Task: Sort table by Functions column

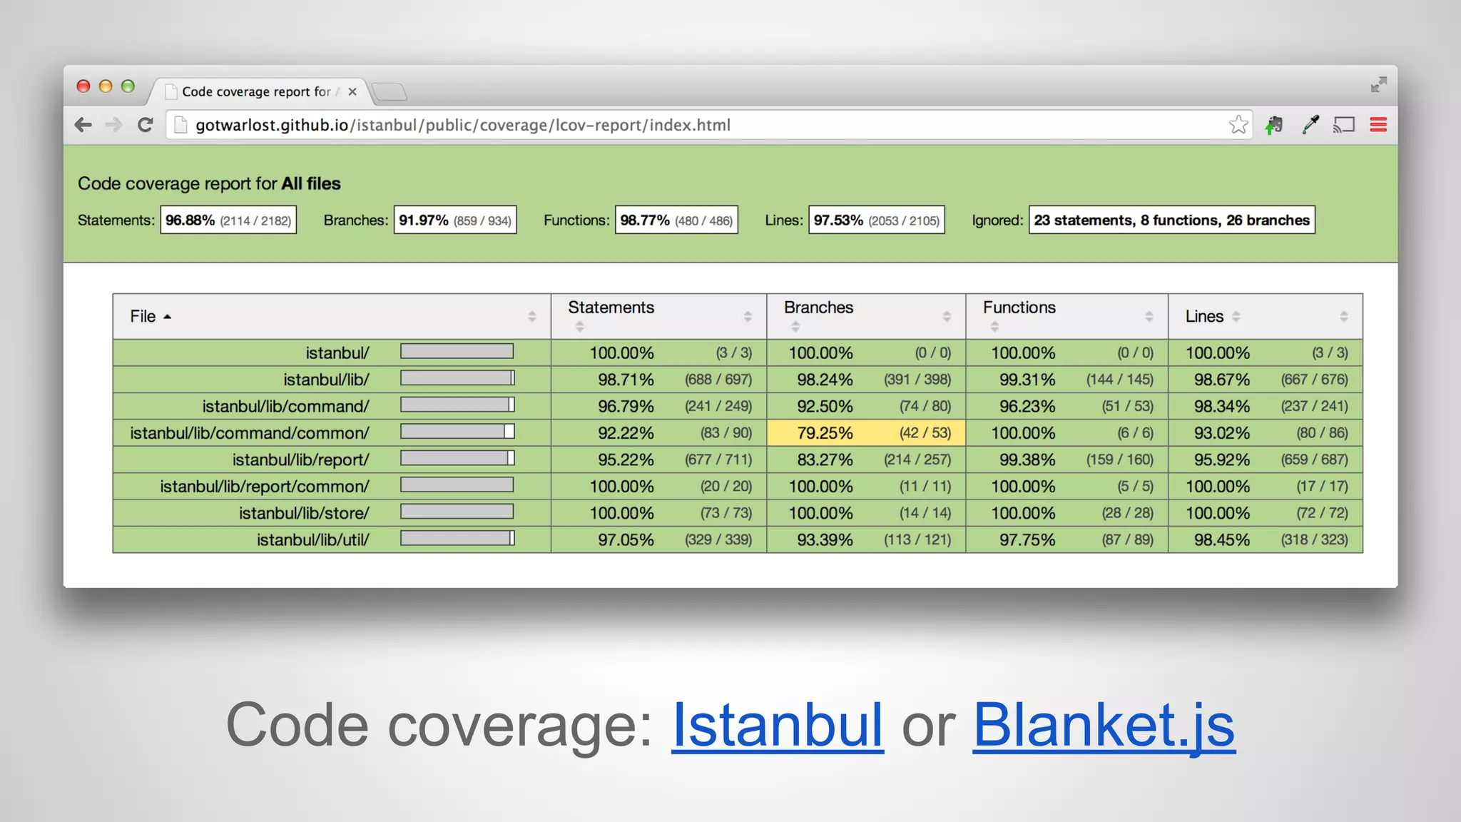Action: 1019,308
